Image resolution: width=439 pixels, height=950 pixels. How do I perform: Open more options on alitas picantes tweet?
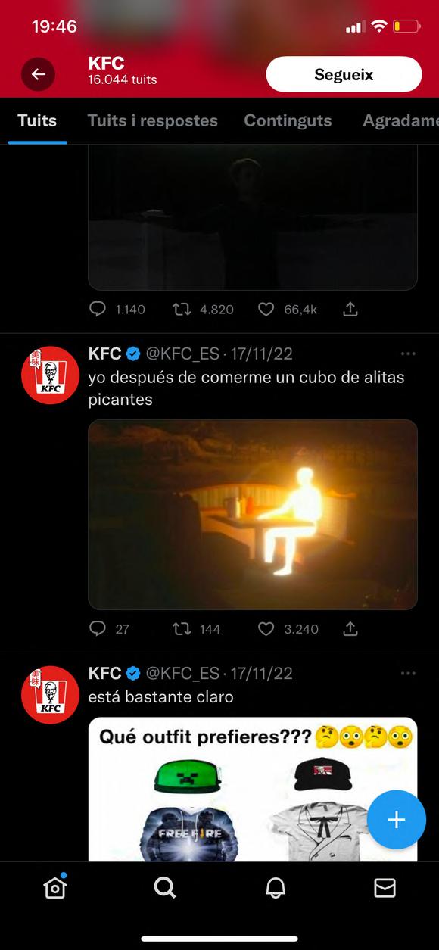coord(408,354)
